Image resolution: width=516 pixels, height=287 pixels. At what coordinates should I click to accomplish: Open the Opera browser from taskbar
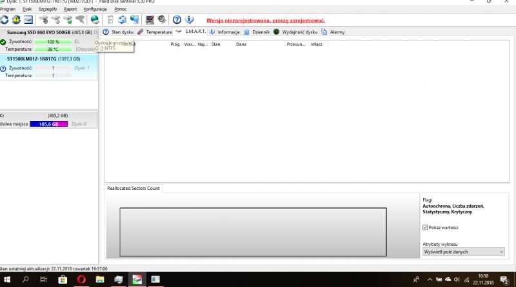(x=81, y=279)
